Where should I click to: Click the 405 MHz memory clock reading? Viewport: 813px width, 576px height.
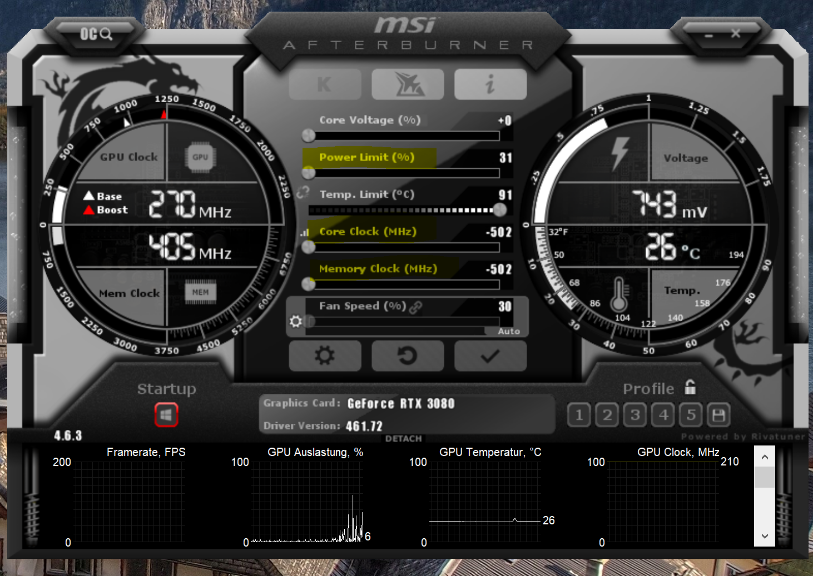[190, 247]
